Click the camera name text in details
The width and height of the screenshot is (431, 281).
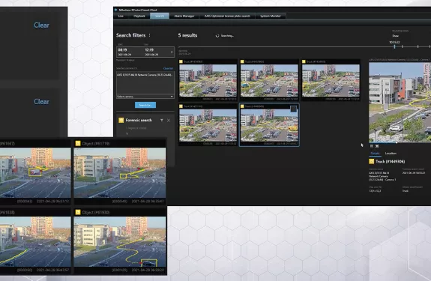pyautogui.click(x=382, y=176)
